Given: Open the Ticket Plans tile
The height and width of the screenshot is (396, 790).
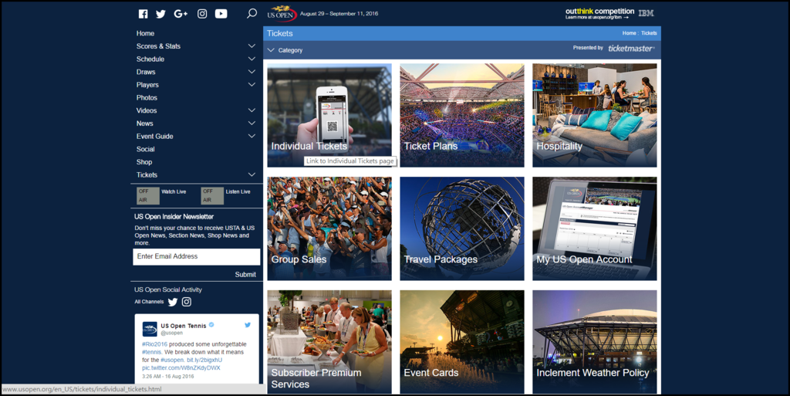Looking at the screenshot, I should pyautogui.click(x=462, y=115).
